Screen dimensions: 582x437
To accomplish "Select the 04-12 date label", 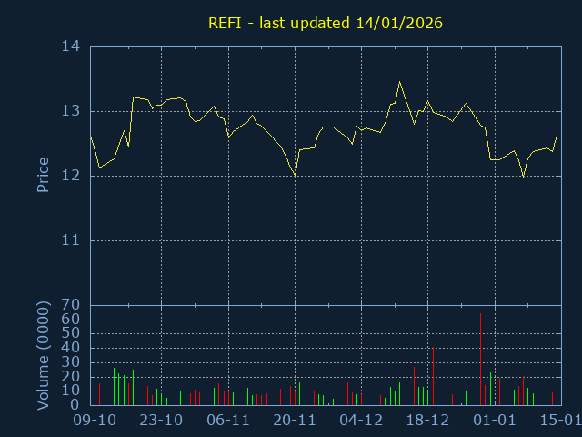I will click(x=361, y=421).
